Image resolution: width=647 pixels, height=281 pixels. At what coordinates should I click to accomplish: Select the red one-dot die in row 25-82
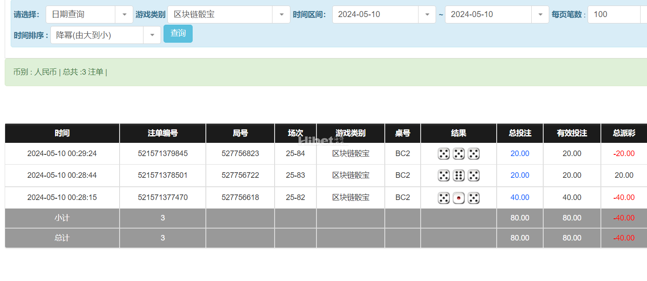coord(459,198)
